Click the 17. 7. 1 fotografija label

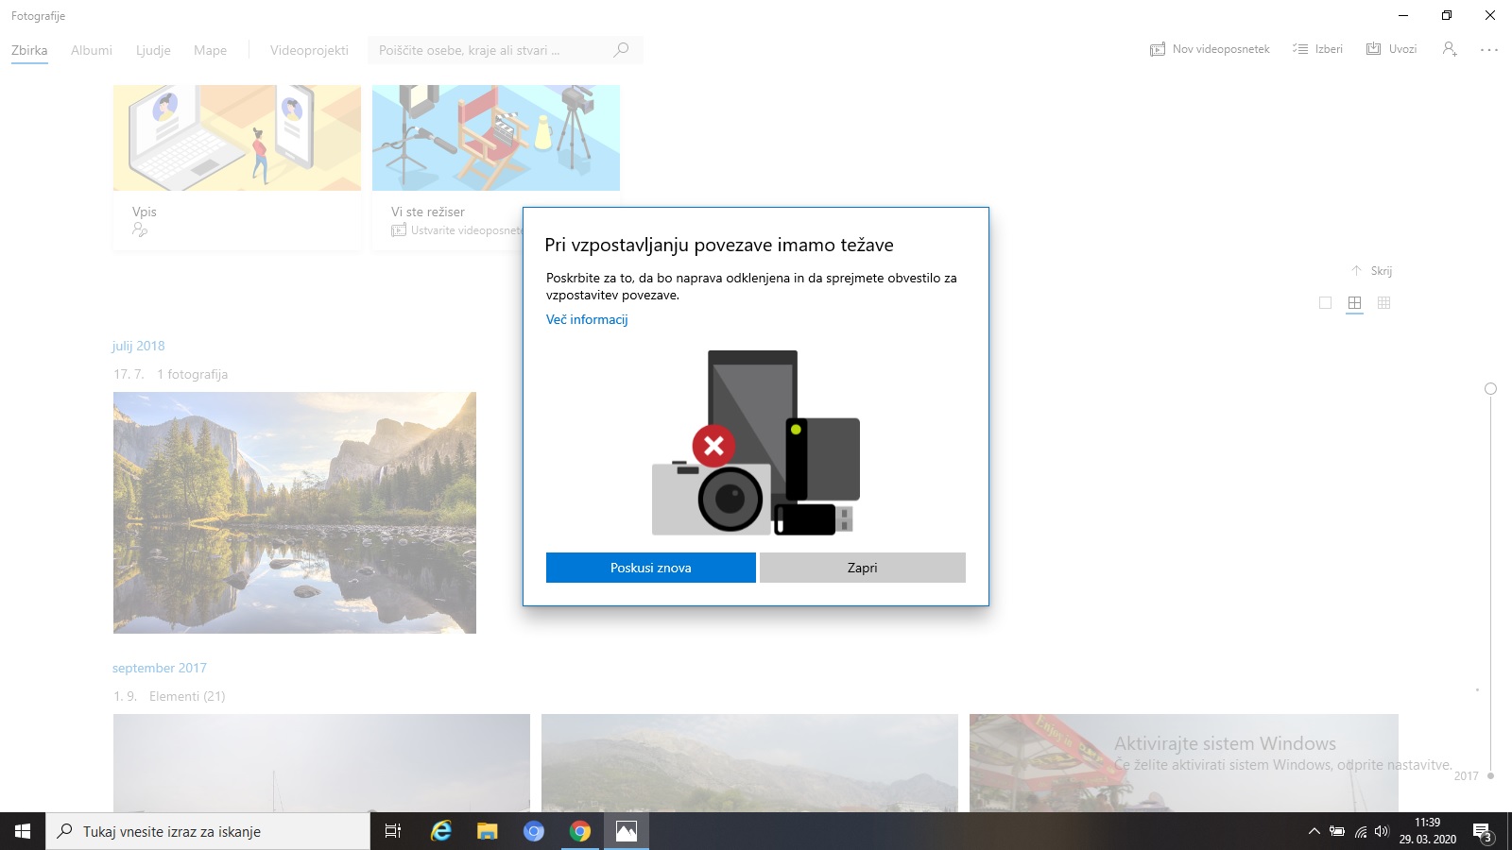click(170, 374)
